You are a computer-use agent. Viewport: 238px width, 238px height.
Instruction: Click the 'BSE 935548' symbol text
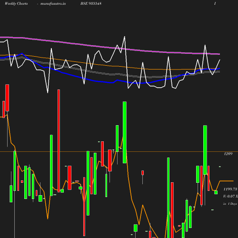pos(91,3)
